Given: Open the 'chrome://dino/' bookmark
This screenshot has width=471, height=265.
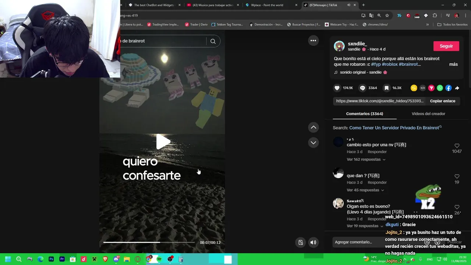Looking at the screenshot, I should 375,25.
